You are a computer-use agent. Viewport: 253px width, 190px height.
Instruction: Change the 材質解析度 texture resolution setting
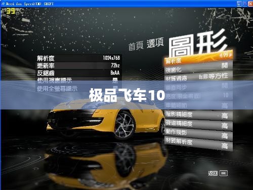(199, 143)
